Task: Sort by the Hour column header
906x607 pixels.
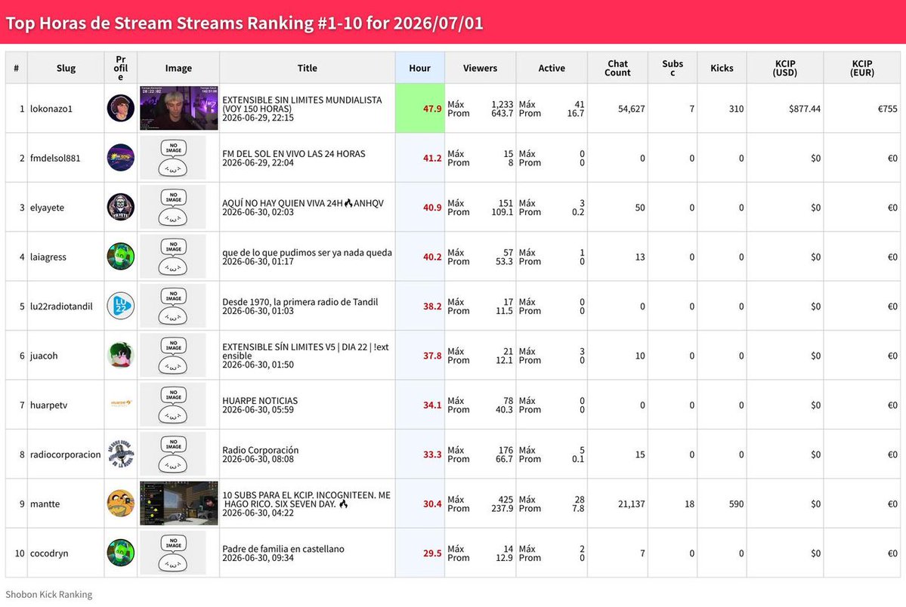Action: 420,68
